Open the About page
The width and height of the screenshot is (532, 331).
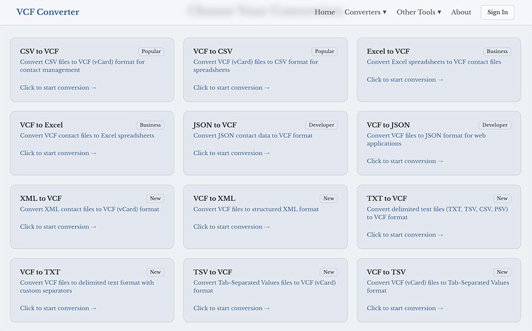point(461,12)
